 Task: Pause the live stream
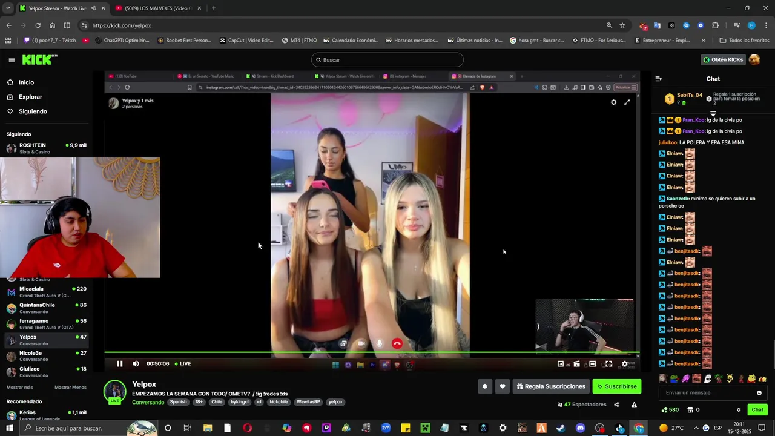pyautogui.click(x=120, y=364)
